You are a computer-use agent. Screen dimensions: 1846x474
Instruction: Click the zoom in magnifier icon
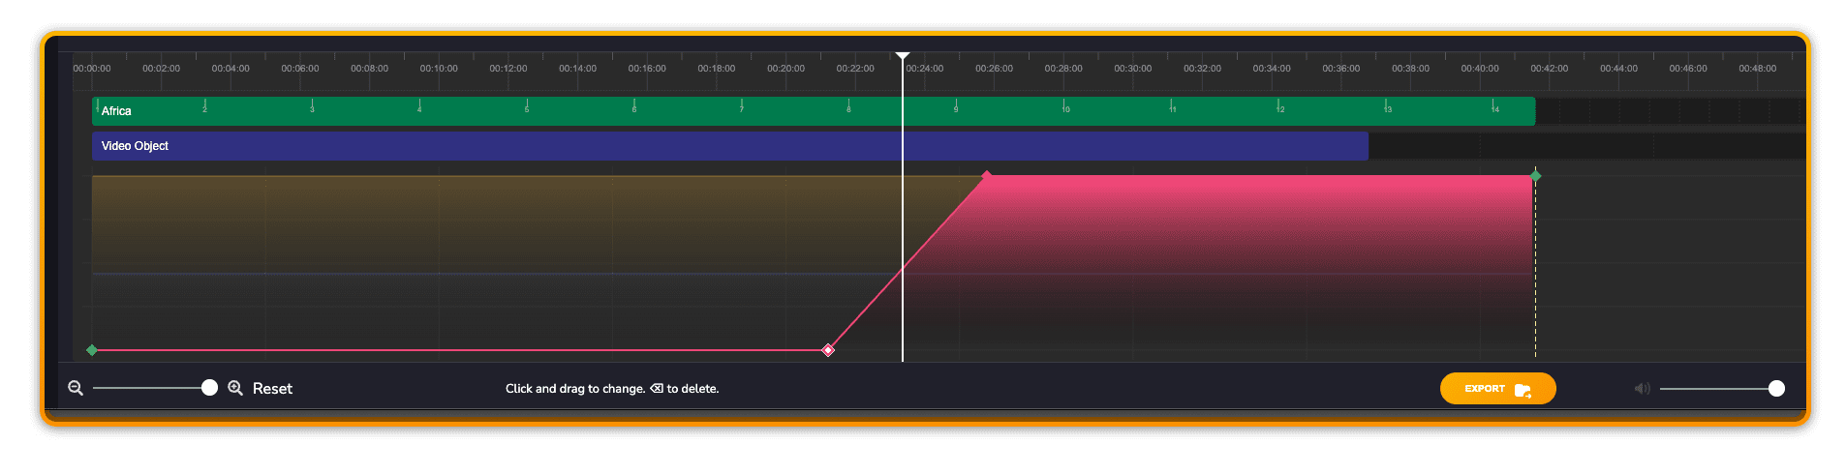tap(235, 388)
